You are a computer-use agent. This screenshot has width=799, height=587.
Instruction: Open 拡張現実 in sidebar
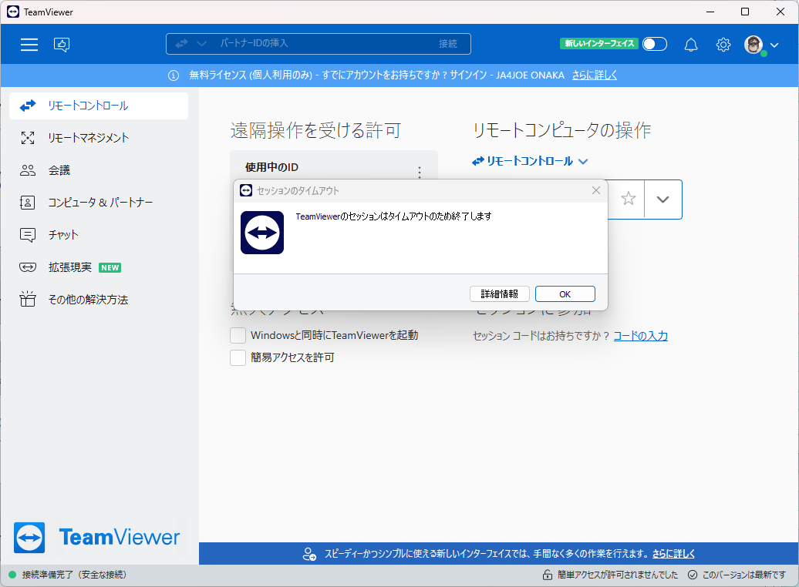coord(99,267)
